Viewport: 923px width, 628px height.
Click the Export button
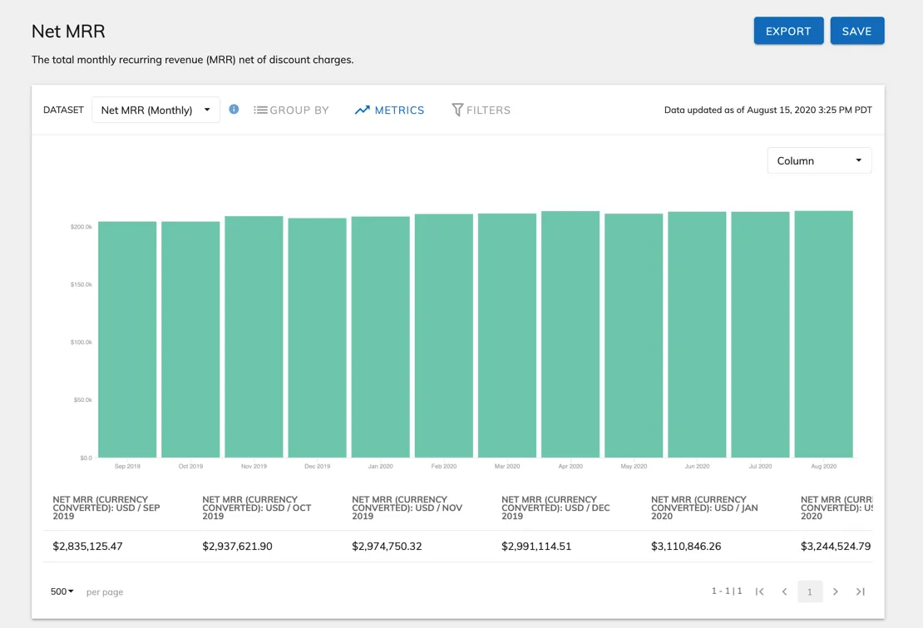789,32
